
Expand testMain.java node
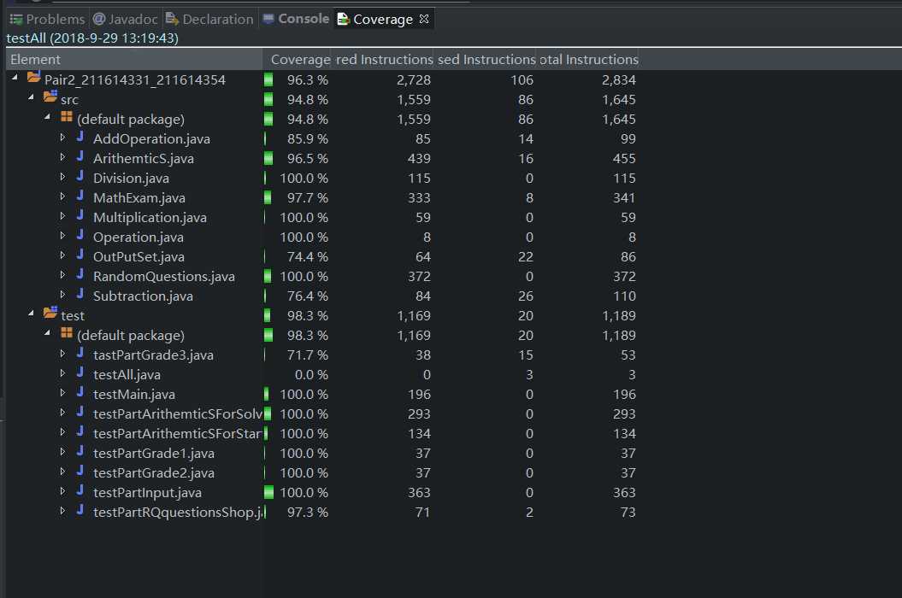click(62, 393)
